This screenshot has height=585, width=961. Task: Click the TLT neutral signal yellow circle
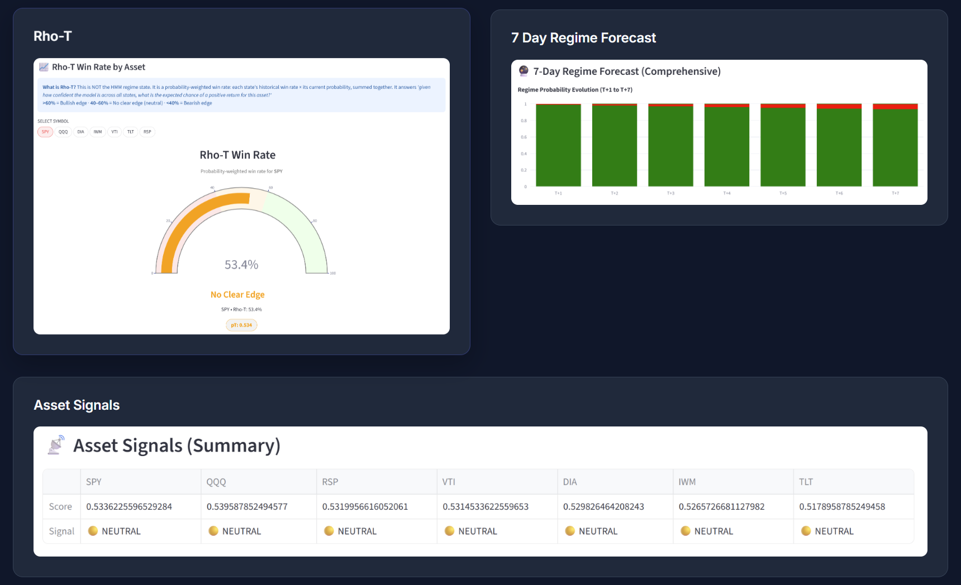806,531
